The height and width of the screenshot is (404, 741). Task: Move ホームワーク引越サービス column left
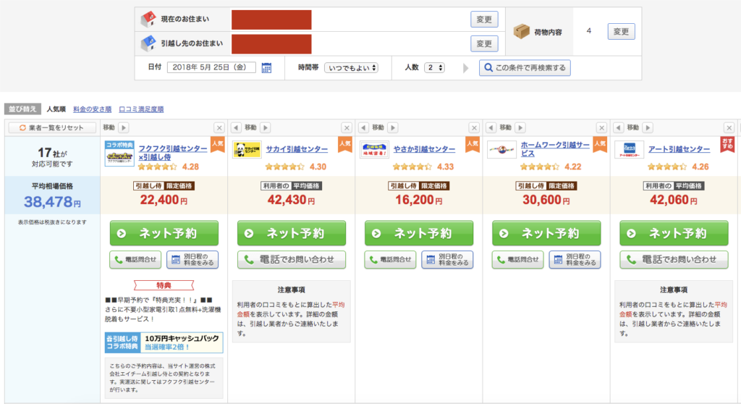[491, 127]
